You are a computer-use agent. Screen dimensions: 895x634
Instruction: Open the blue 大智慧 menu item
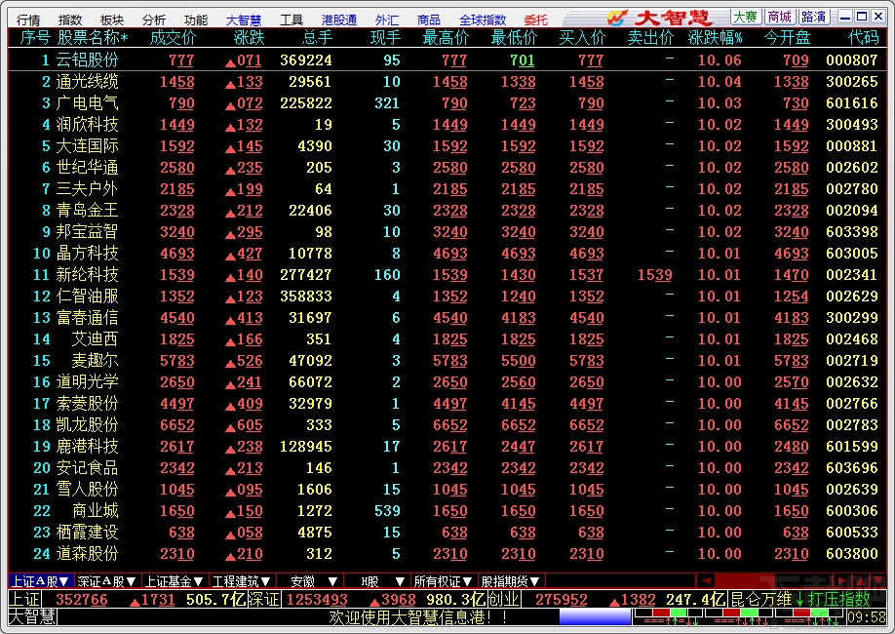[244, 20]
